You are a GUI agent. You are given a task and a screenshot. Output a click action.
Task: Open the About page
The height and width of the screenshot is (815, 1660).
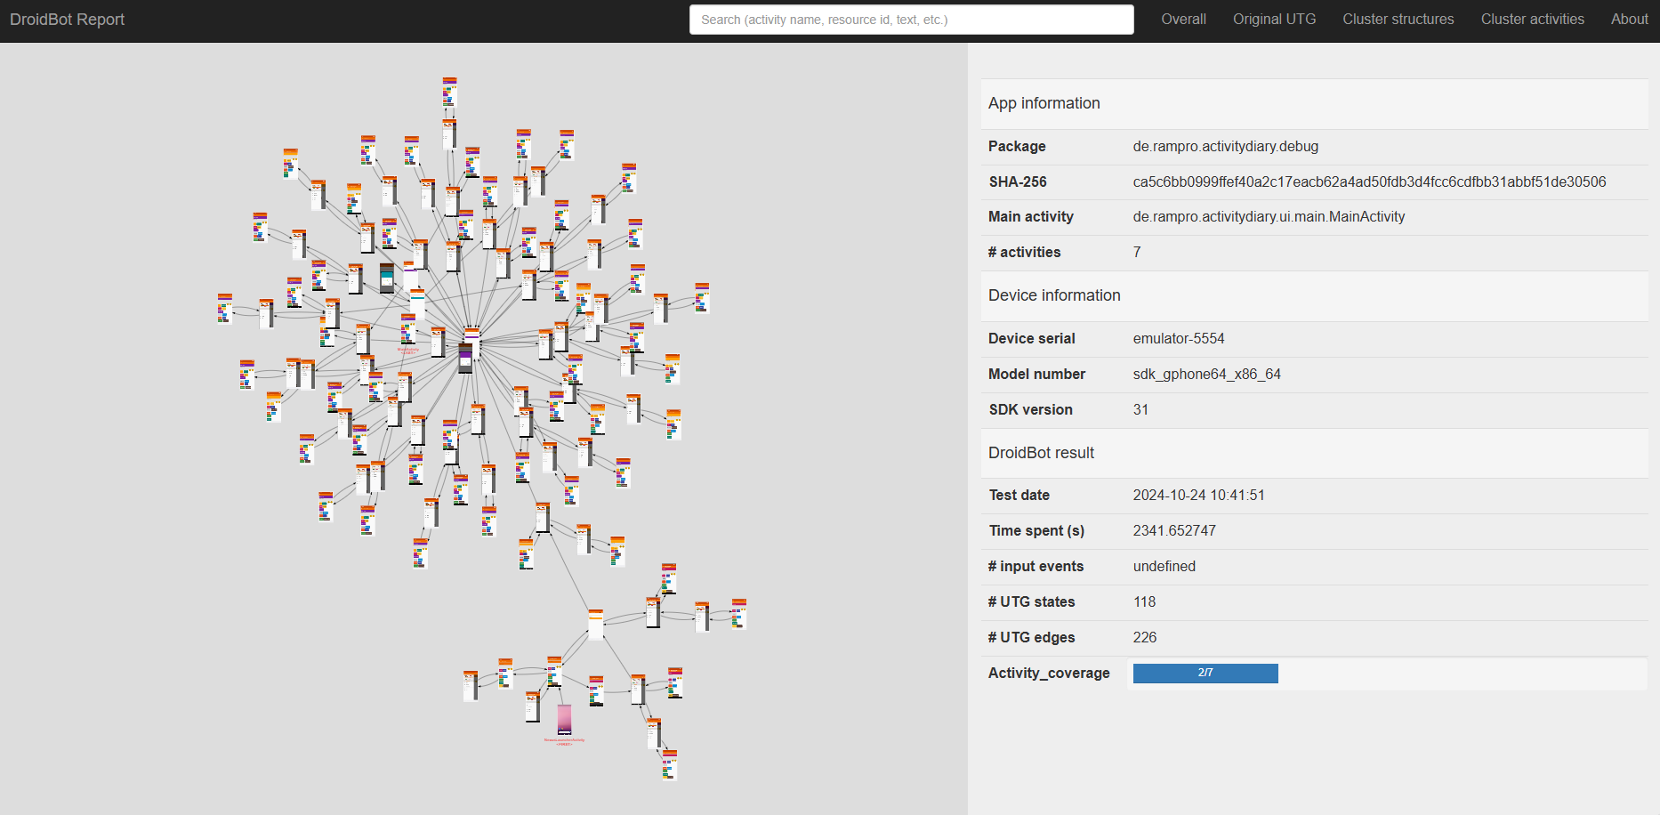click(x=1629, y=20)
